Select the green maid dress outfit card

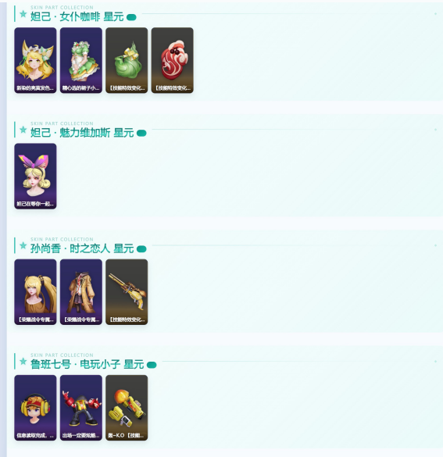coord(81,60)
